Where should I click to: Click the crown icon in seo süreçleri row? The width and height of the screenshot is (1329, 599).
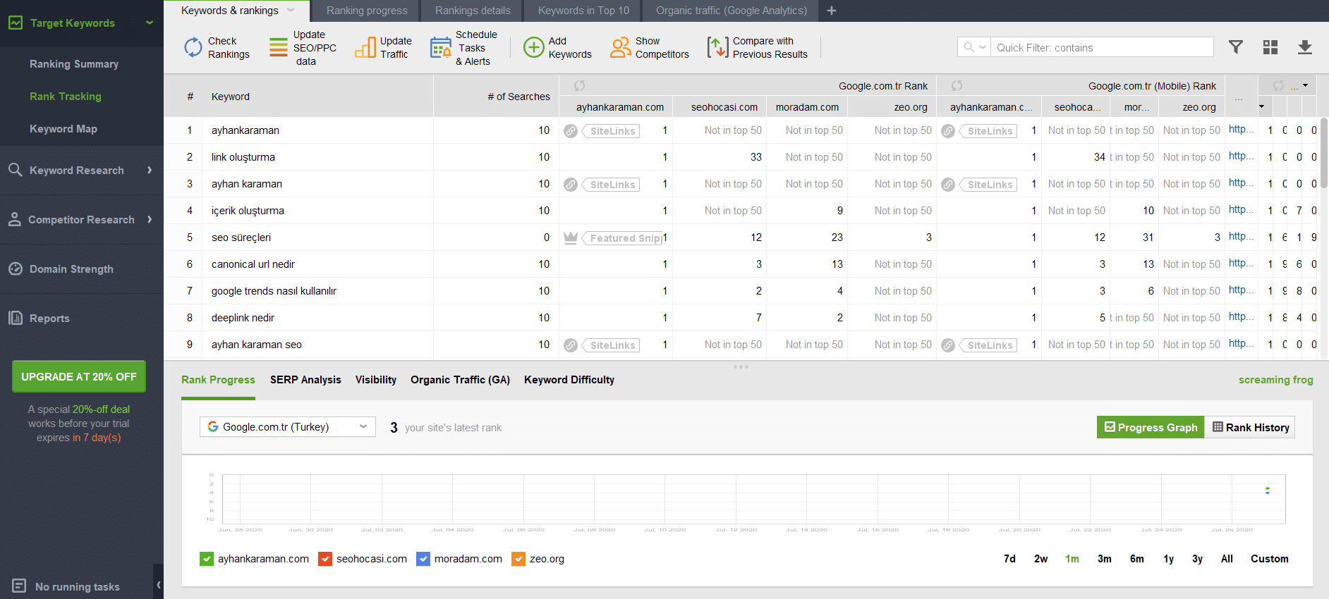[571, 237]
